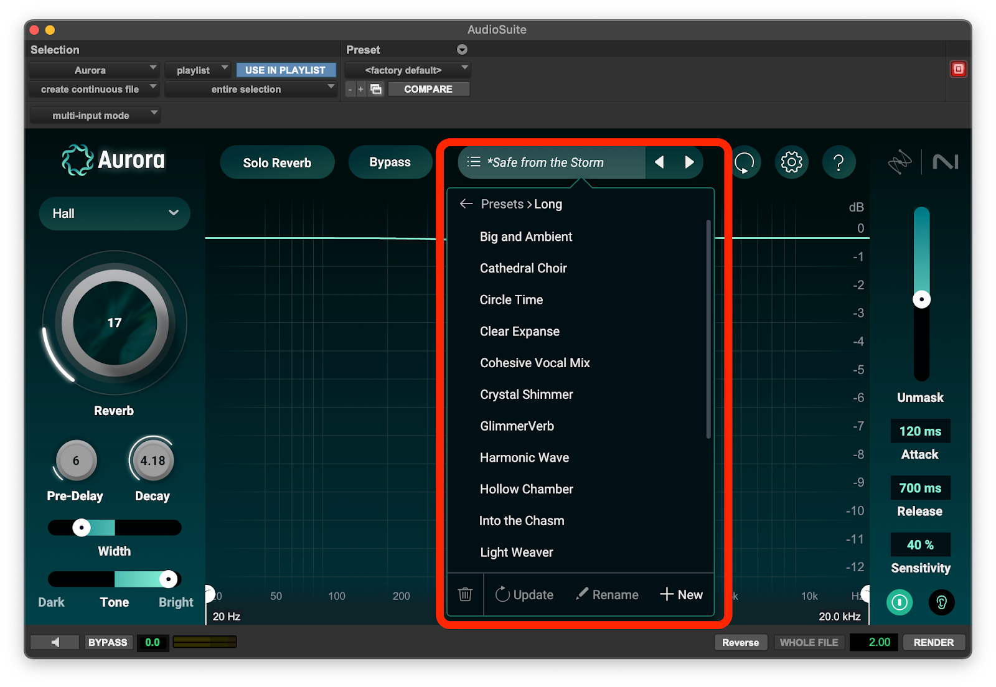The height and width of the screenshot is (687, 996).
Task: Toggle Unmask power button
Action: click(x=900, y=602)
